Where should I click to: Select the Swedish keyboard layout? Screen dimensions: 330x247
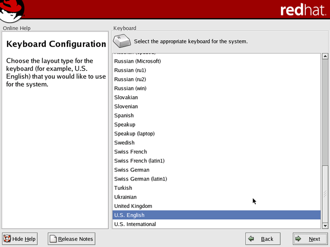(x=124, y=143)
